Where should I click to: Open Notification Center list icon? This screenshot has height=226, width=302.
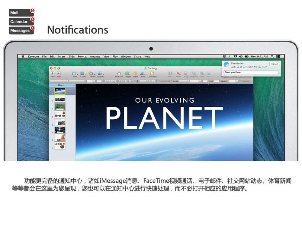(278, 57)
